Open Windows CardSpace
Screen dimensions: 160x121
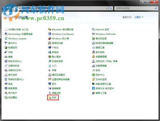(x=61, y=34)
